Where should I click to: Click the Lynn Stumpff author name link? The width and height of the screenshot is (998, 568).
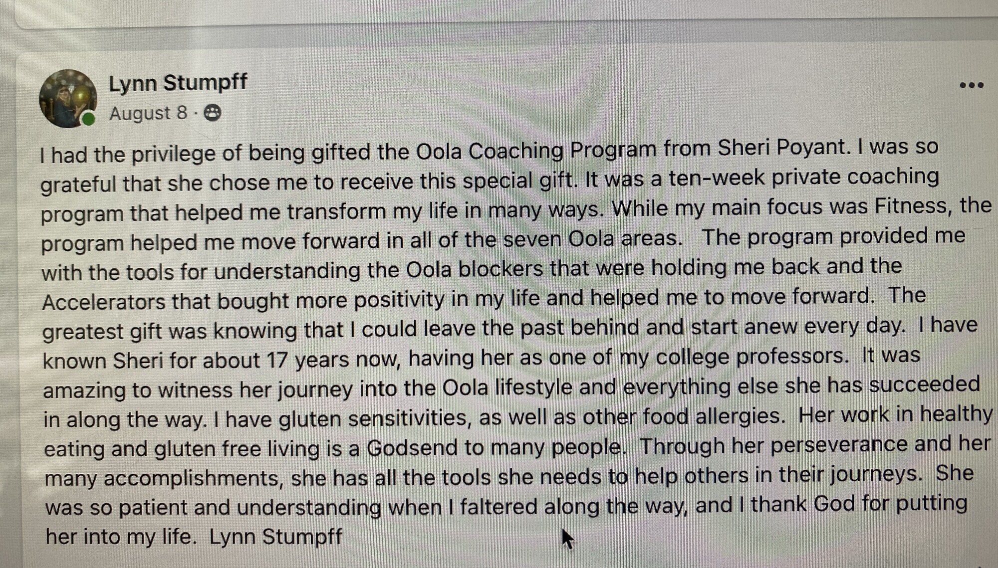point(178,83)
